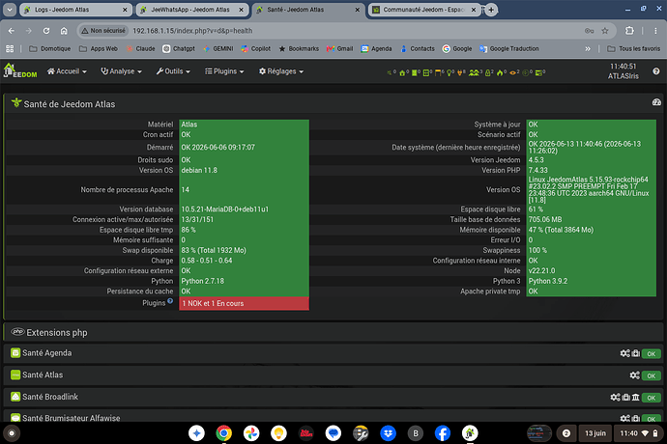Click the light bulb summary icon
The height and width of the screenshot is (444, 667).
click(x=449, y=73)
